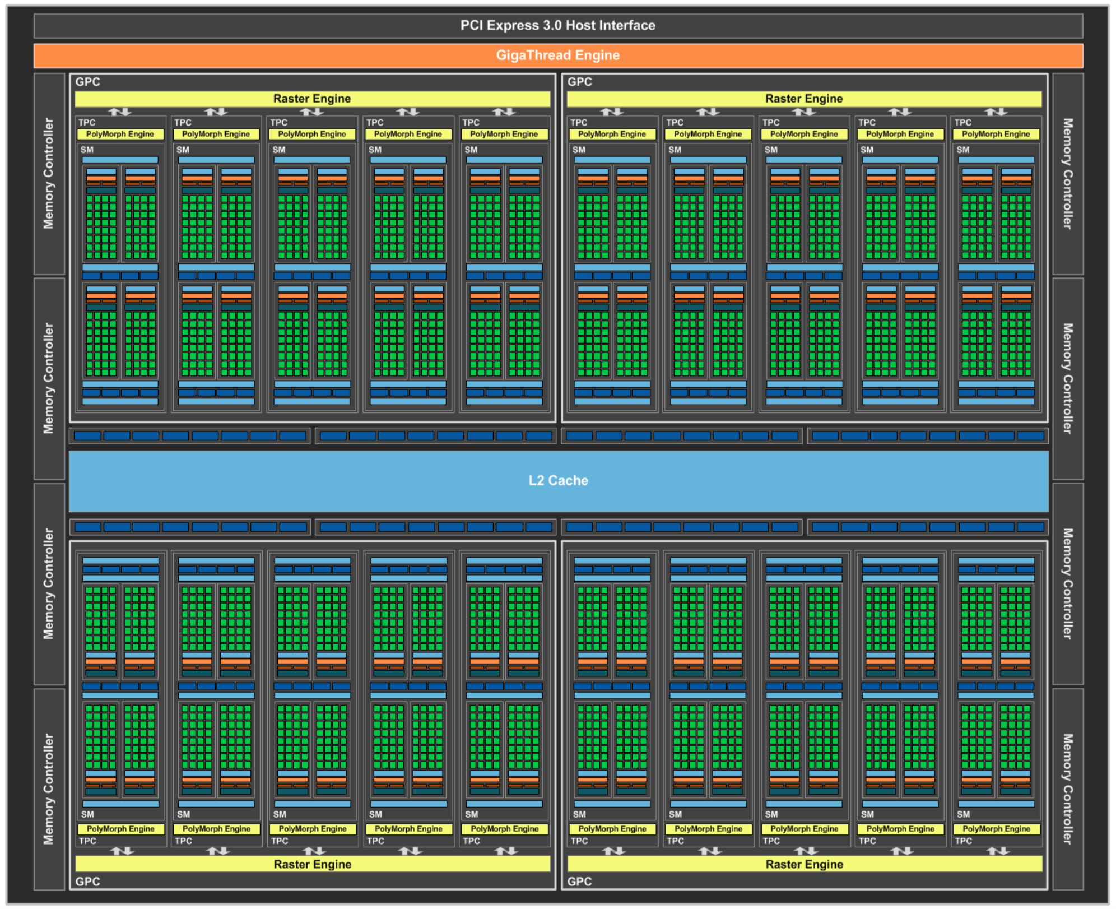The width and height of the screenshot is (1116, 909).
Task: Click the PCI Express 3.0 Host Interface header
Action: (x=558, y=25)
